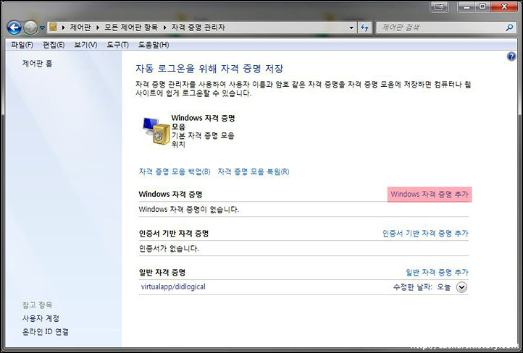Screen dimensions: 523x353
Task: Select 제어판 breadcrumb in address bar
Action: click(x=80, y=27)
